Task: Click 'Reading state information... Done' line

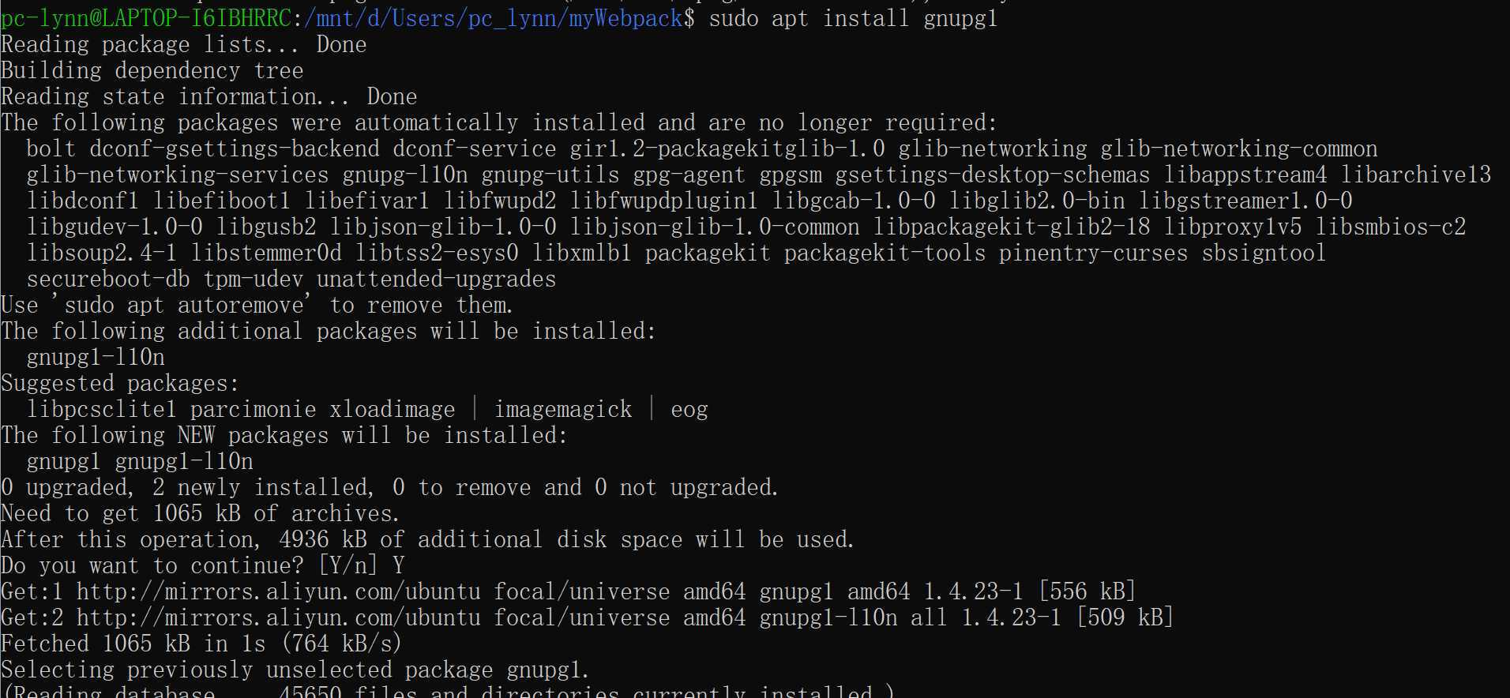Action: (x=208, y=96)
